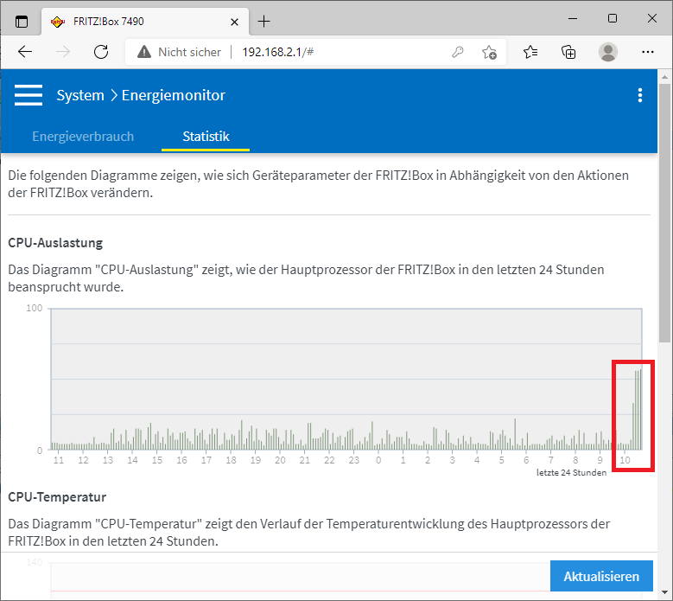Image resolution: width=673 pixels, height=601 pixels.
Task: Click the saved passwords key icon
Action: click(458, 52)
